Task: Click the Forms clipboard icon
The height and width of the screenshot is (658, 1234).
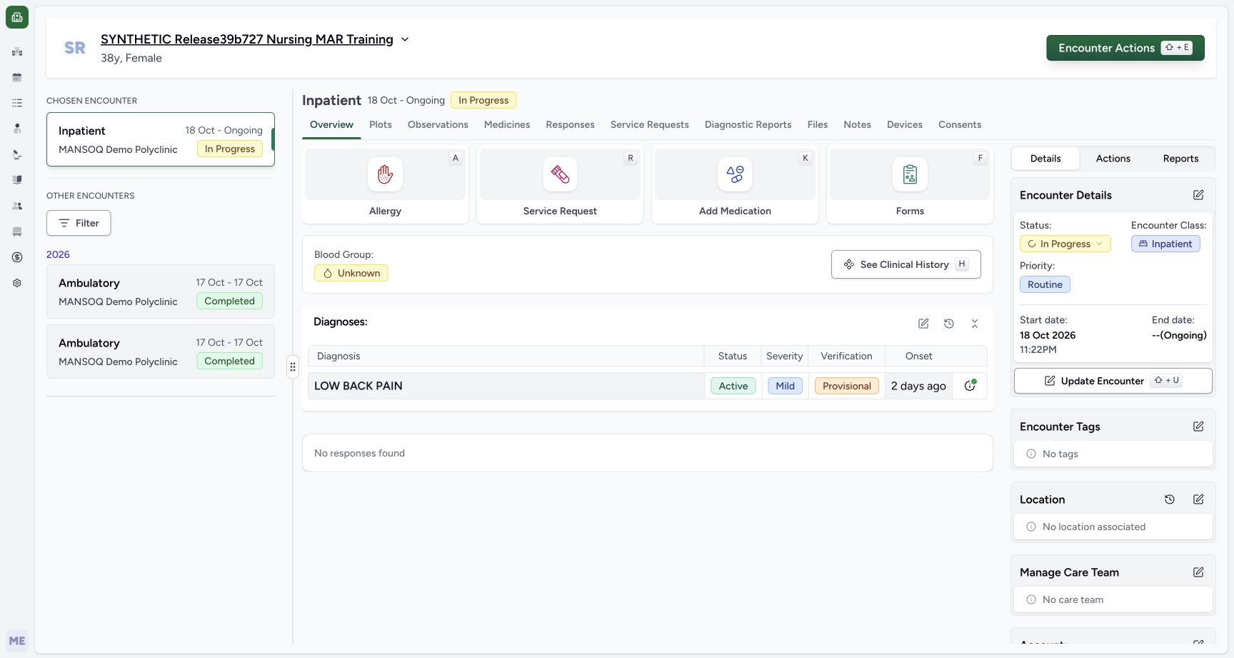Action: [x=910, y=174]
